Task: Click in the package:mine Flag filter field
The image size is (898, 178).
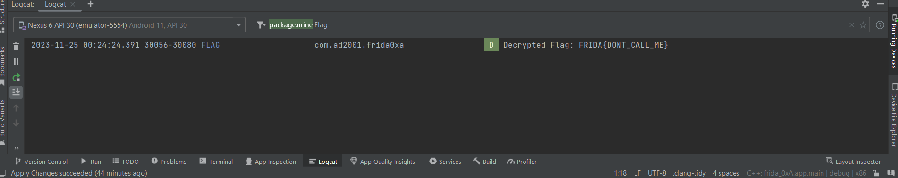Action: (x=557, y=25)
